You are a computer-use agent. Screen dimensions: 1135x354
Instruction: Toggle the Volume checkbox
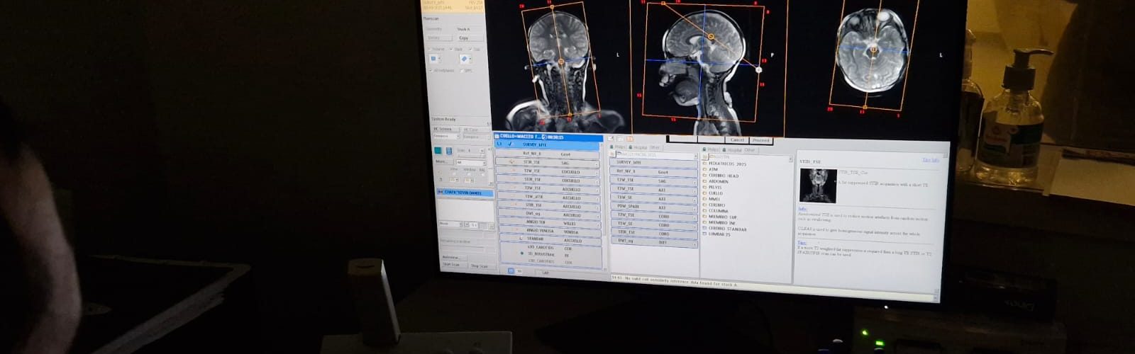click(430, 50)
